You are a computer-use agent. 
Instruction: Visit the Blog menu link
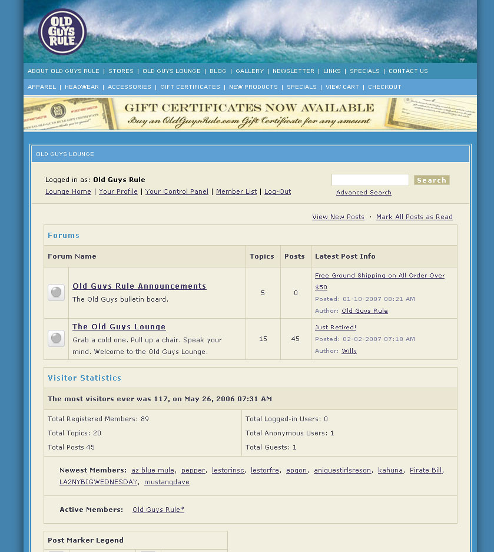tap(218, 71)
